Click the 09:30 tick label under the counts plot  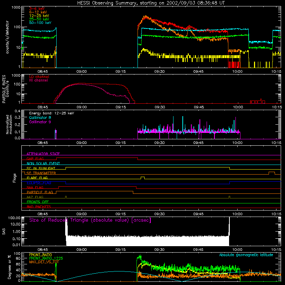point(159,72)
